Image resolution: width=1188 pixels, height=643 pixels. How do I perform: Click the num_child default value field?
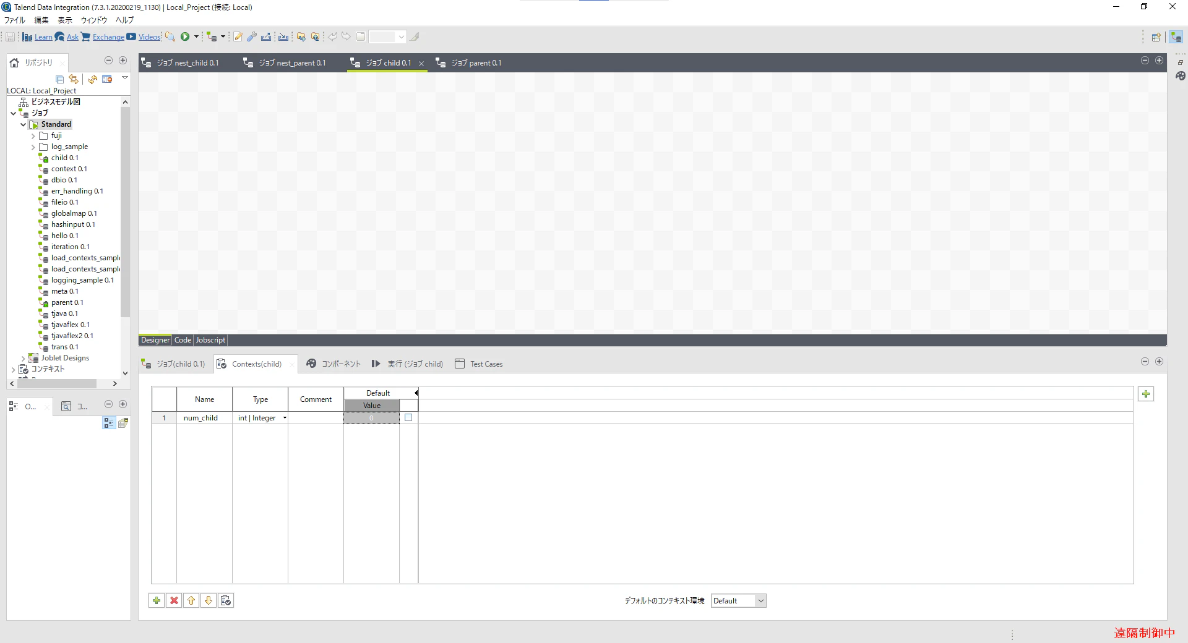point(371,418)
